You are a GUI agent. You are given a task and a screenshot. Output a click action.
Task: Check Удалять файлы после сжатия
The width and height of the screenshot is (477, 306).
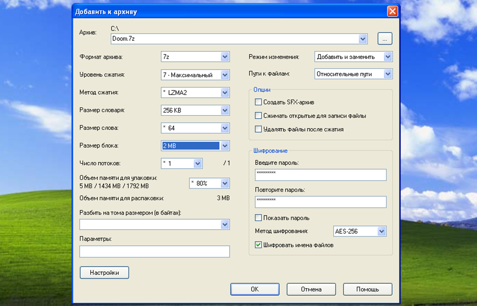click(x=258, y=129)
